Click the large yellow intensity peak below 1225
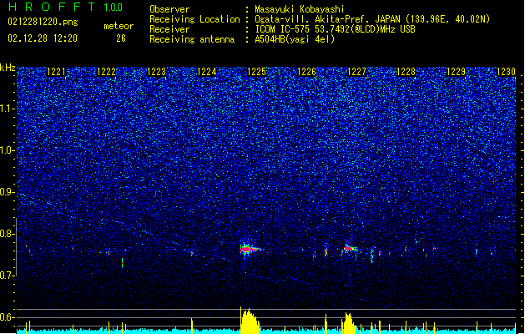 [250, 321]
